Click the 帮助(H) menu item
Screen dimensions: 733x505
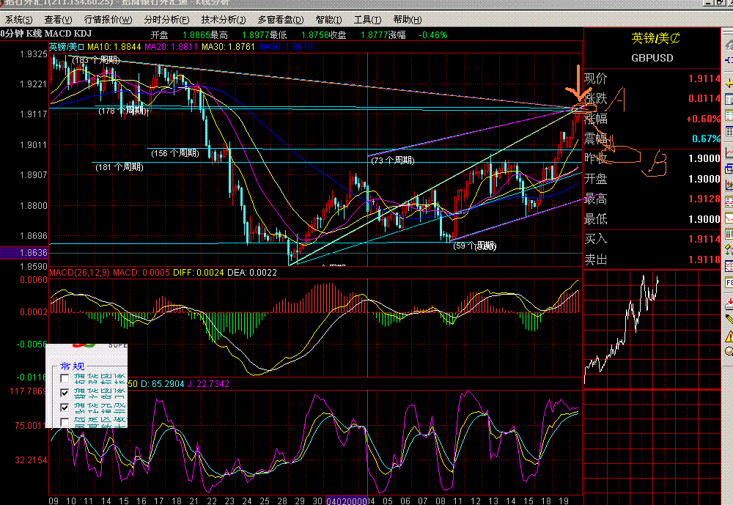tap(407, 20)
